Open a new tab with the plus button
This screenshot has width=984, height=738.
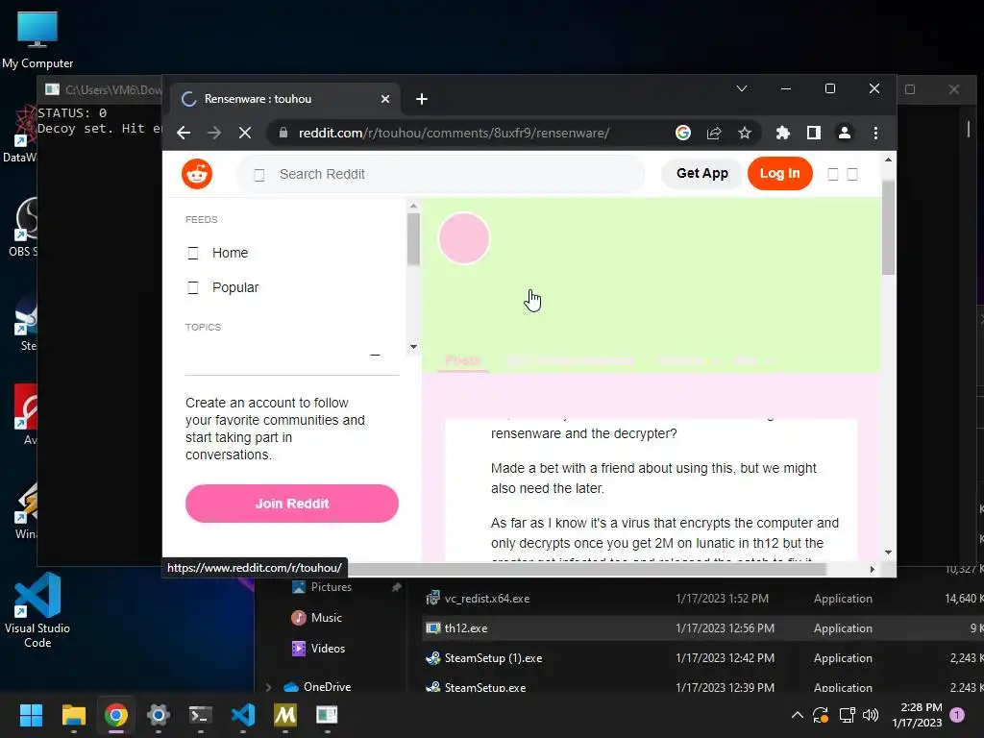[422, 99]
